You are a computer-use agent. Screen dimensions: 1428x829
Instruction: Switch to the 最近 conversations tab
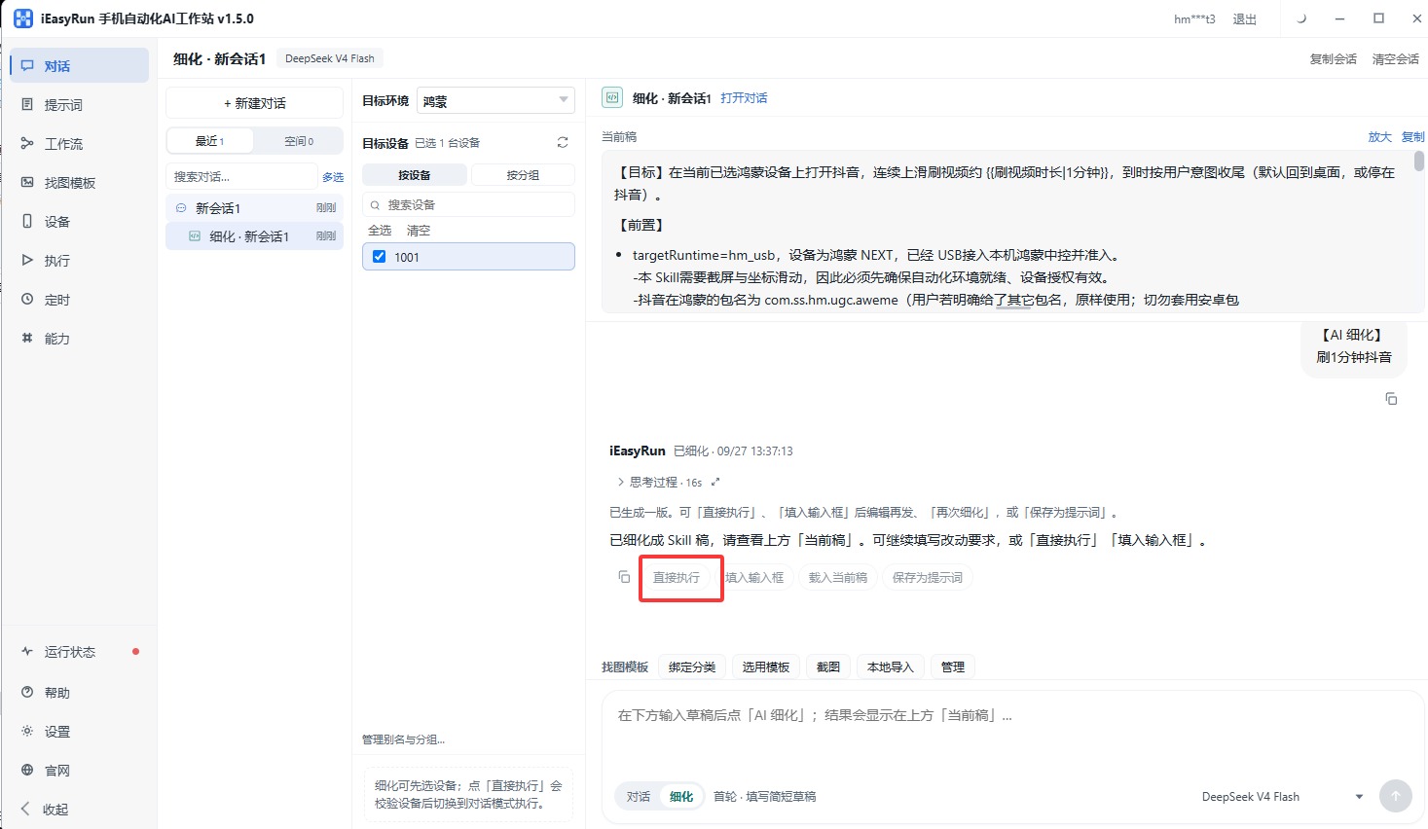coord(210,141)
